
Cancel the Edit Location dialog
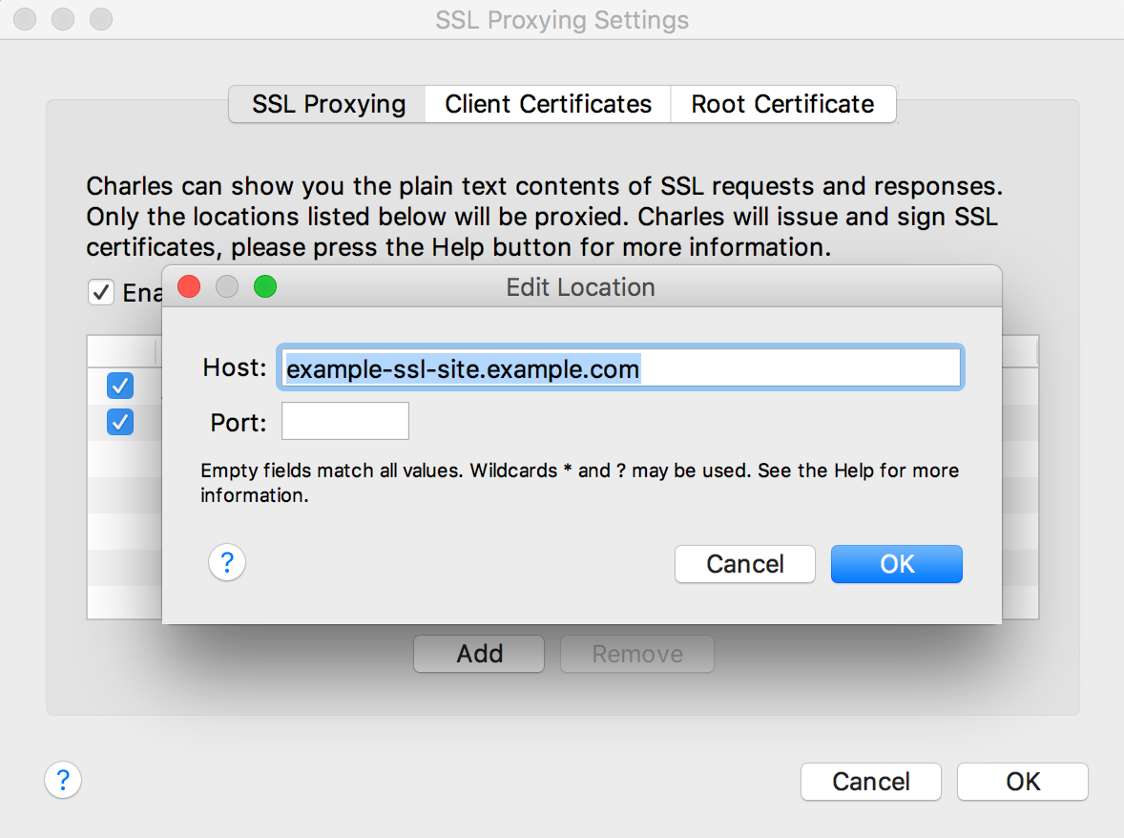[x=745, y=564]
